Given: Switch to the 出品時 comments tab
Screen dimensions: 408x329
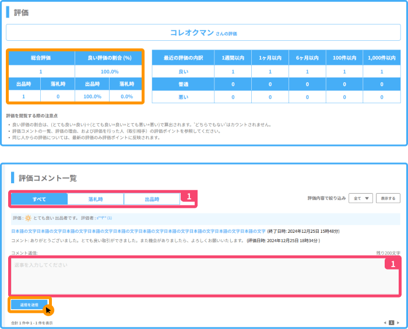Looking at the screenshot, I should coord(152,199).
